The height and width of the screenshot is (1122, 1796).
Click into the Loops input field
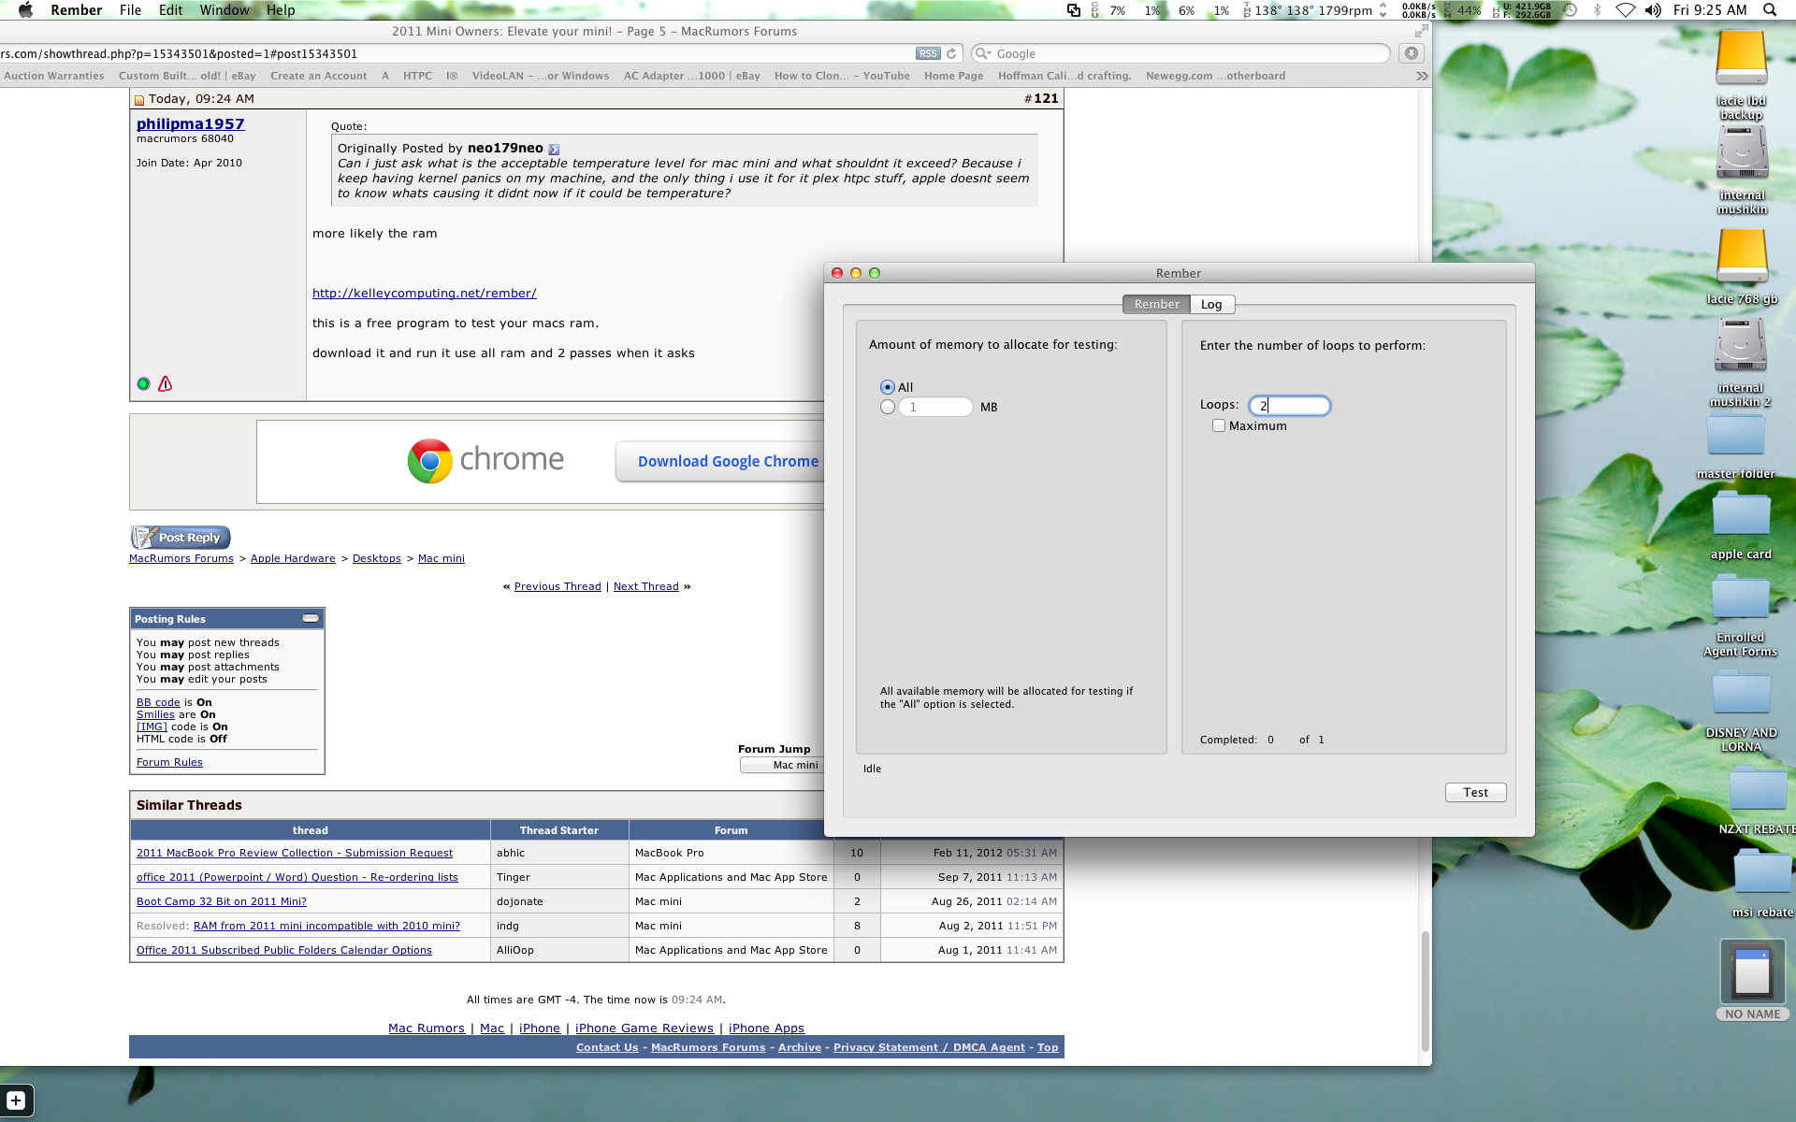coord(1289,405)
